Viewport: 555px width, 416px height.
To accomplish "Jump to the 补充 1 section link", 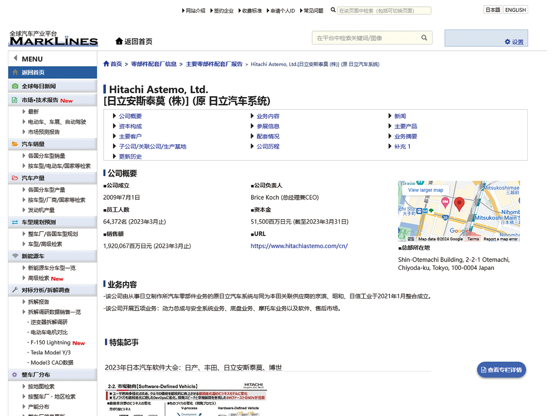I will coord(402,147).
